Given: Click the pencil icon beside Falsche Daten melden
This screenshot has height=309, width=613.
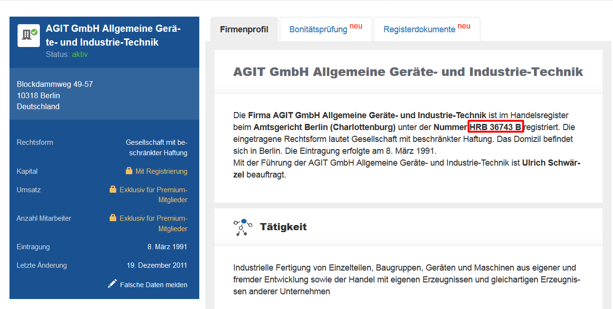Looking at the screenshot, I should pyautogui.click(x=112, y=284).
